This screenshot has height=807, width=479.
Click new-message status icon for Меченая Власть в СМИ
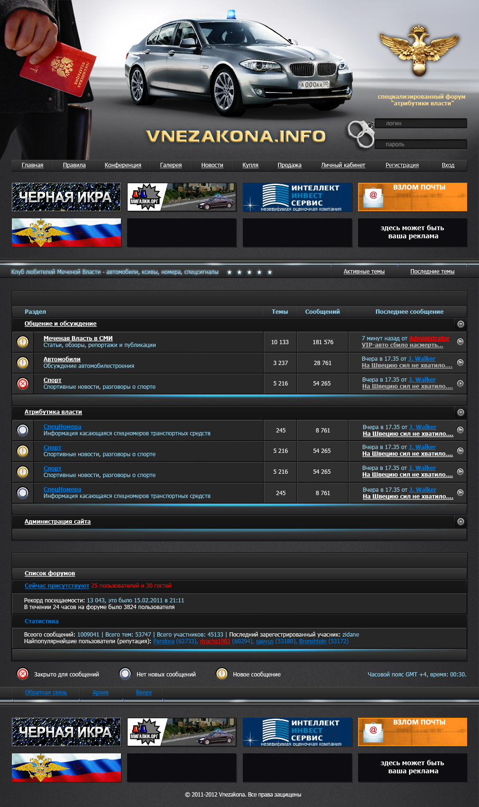[23, 342]
